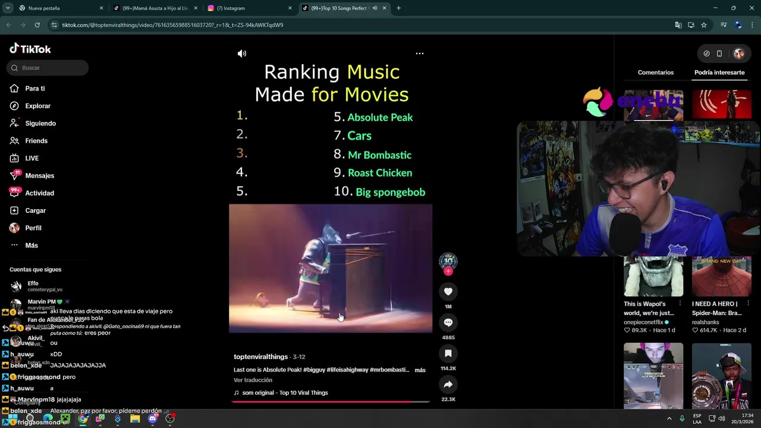Open the phone app download icon
The height and width of the screenshot is (428, 761).
click(x=719, y=53)
